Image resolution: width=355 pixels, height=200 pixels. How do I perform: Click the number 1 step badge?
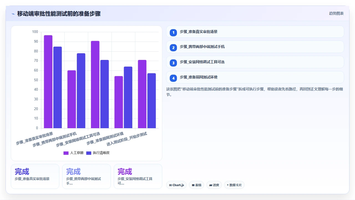pos(173,32)
